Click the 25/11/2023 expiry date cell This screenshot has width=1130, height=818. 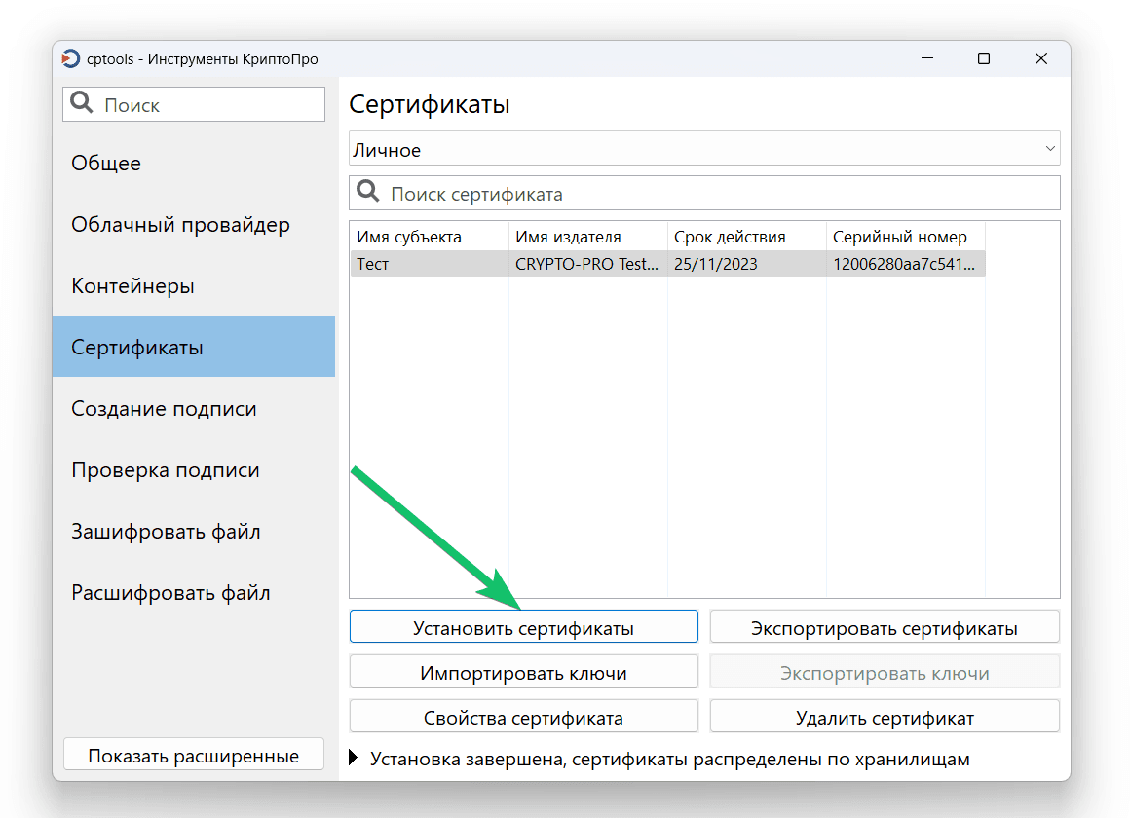tap(746, 264)
